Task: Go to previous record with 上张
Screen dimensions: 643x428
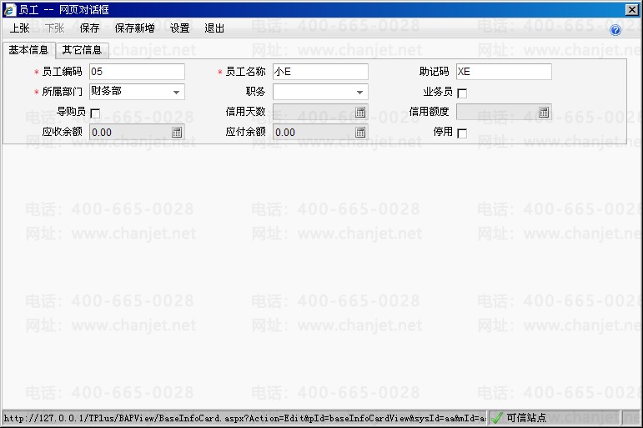Action: pos(20,28)
